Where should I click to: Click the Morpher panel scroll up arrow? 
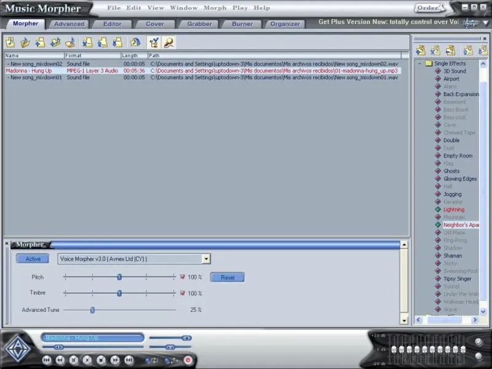pos(404,244)
